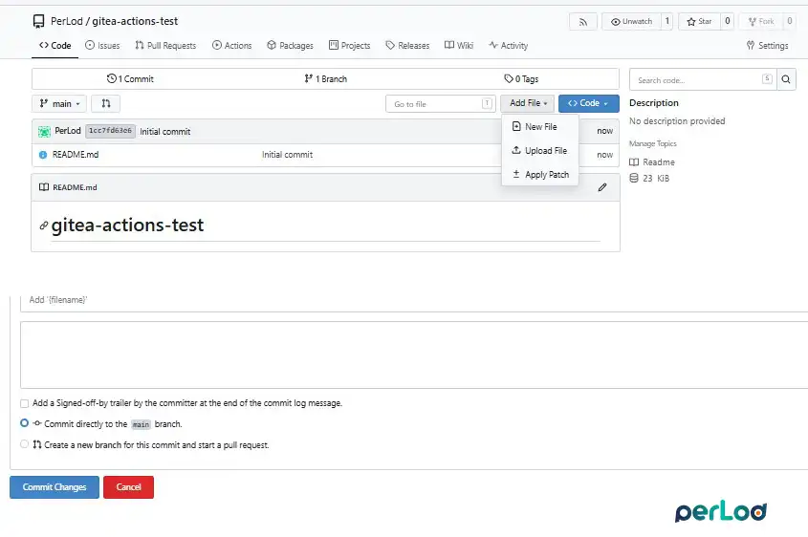Choose New File from menu
This screenshot has width=808, height=537.
point(540,127)
